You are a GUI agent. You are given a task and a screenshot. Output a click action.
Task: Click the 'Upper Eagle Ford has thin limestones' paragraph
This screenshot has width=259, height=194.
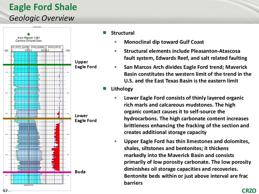pos(187,162)
